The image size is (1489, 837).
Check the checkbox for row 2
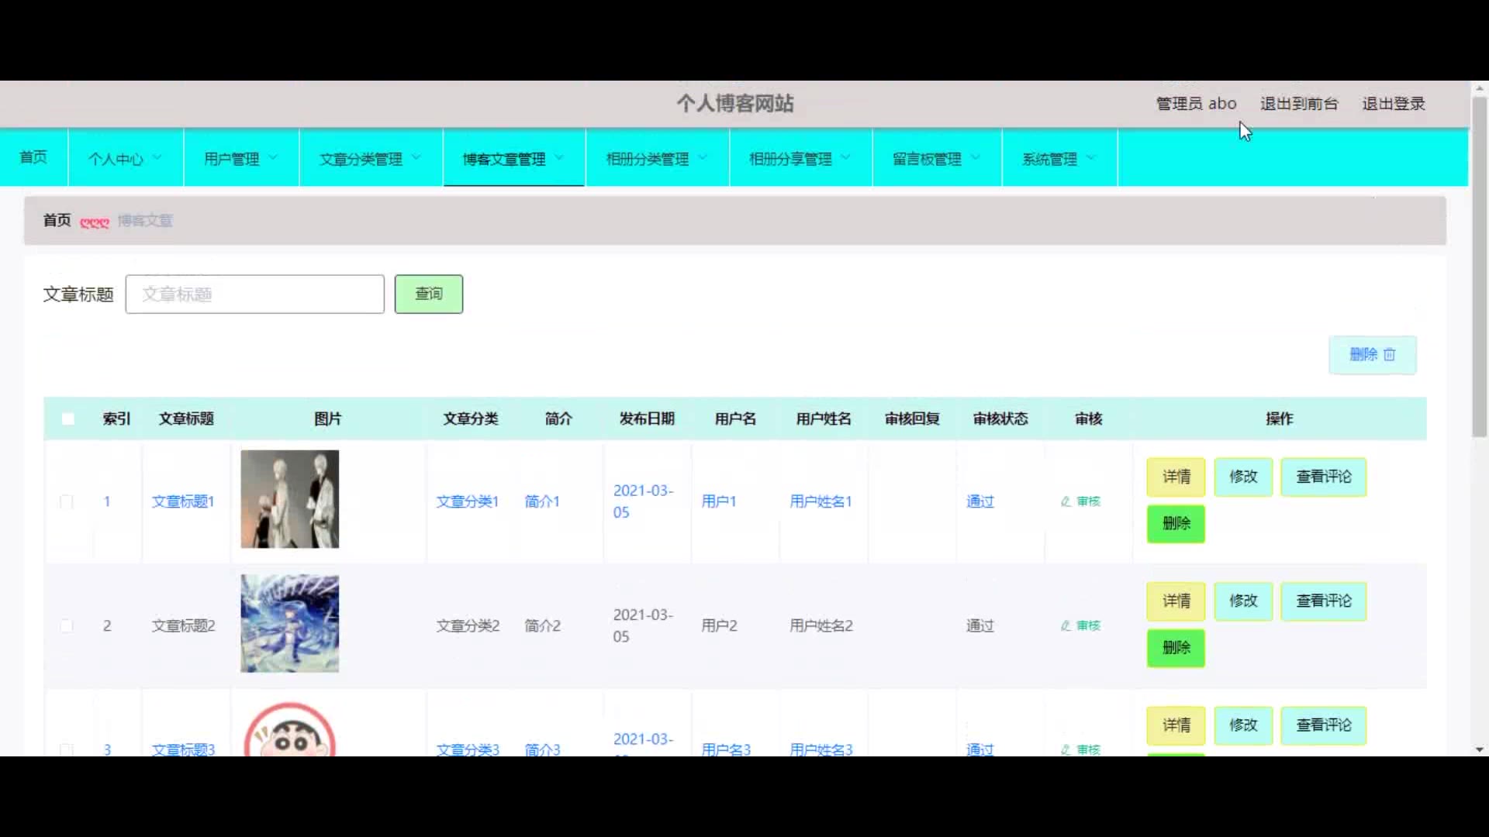coord(67,625)
